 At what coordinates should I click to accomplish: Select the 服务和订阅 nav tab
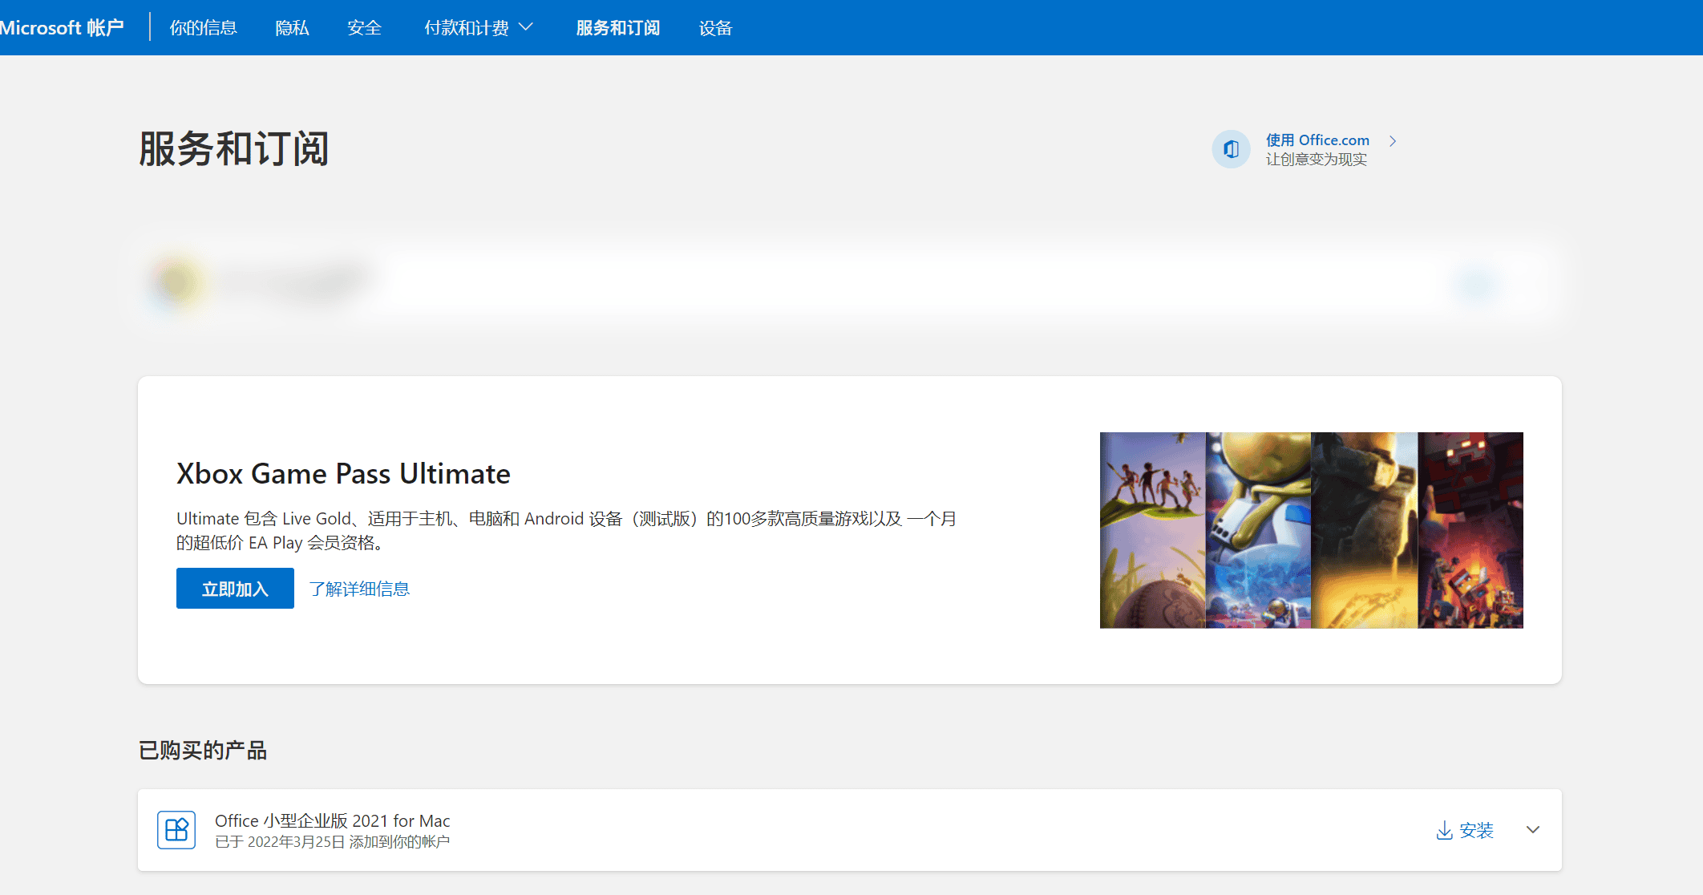617,28
